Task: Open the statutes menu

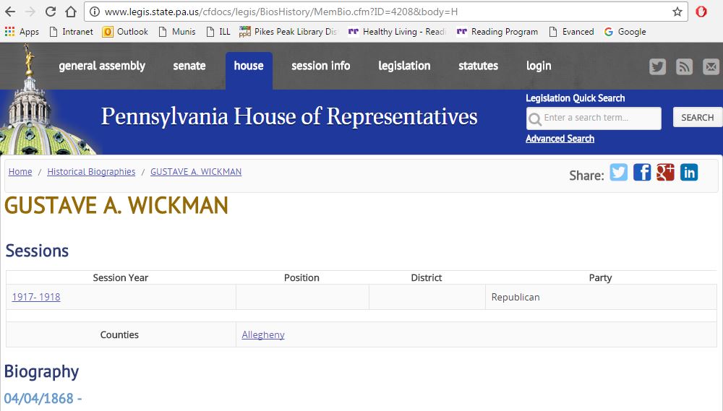Action: 478,66
